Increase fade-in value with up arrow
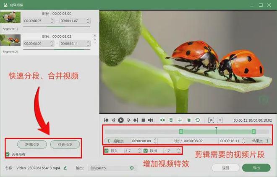The image size is (277, 177). [x=139, y=149]
